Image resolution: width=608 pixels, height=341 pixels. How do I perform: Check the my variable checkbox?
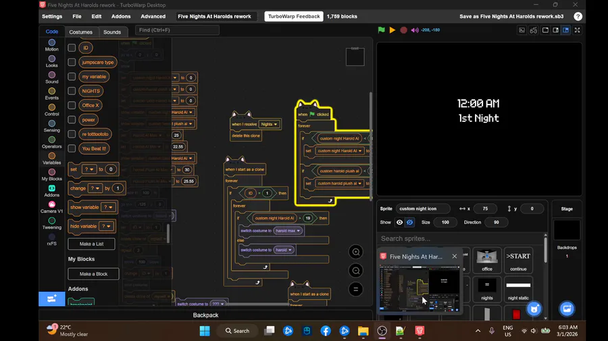[x=72, y=77]
